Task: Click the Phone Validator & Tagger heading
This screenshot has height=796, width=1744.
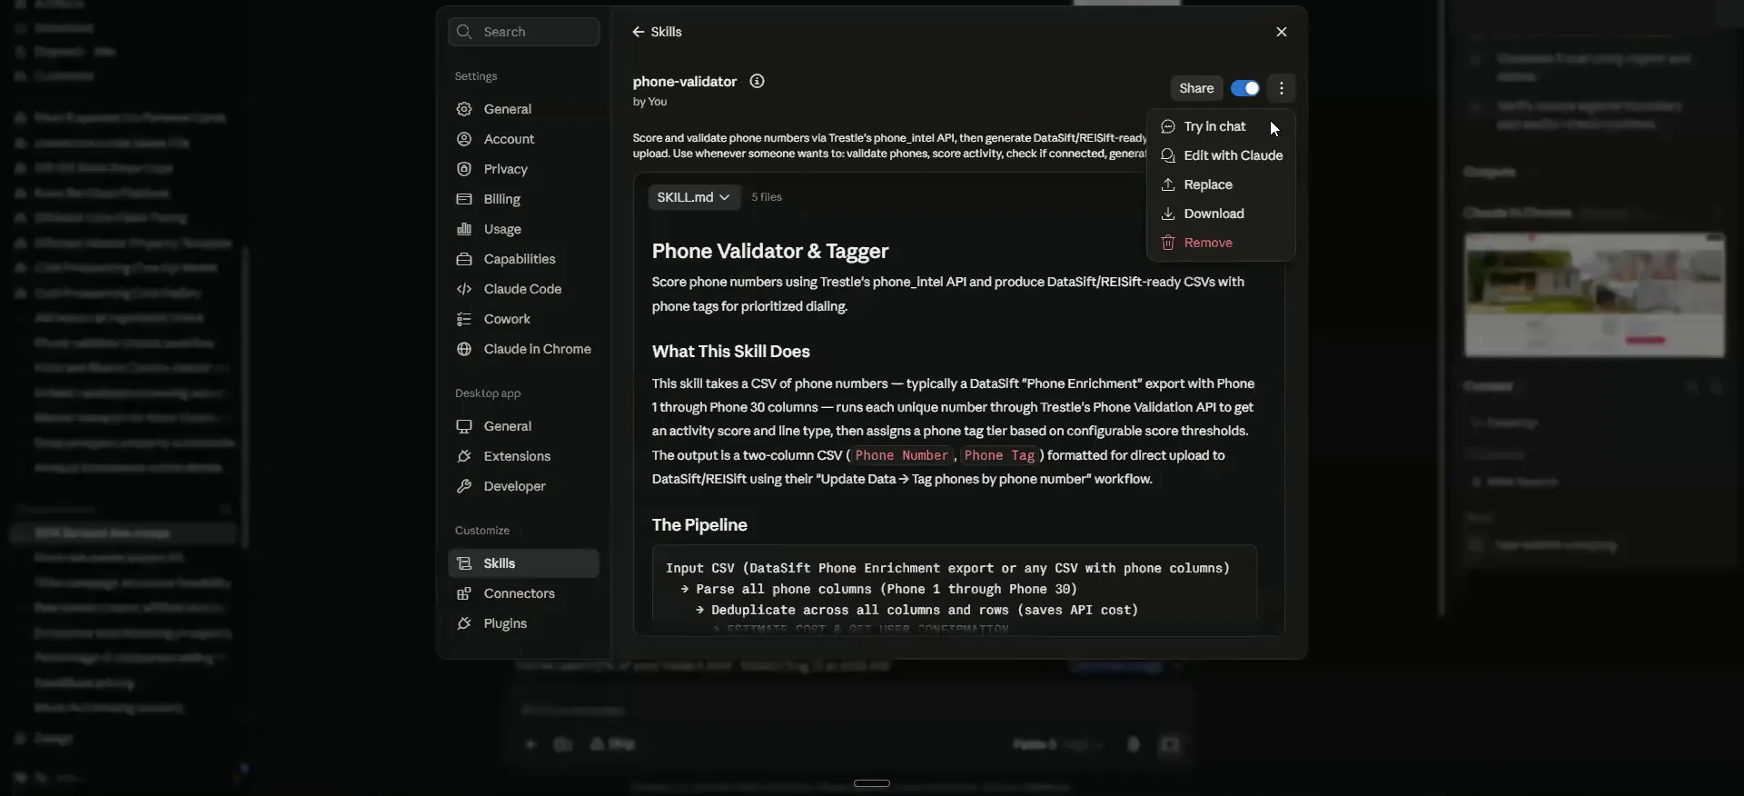Action: pyautogui.click(x=770, y=252)
